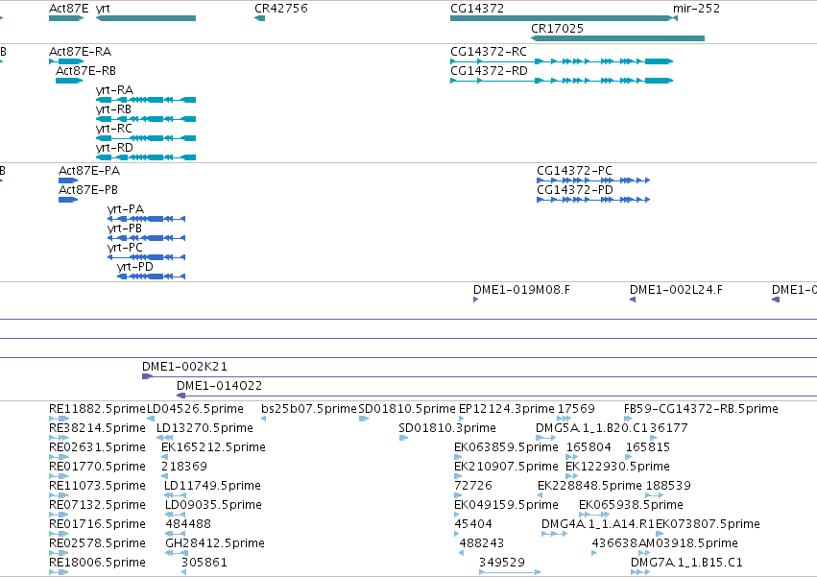The image size is (817, 577).
Task: Click the CG14372 gene label
Action: click(x=477, y=9)
